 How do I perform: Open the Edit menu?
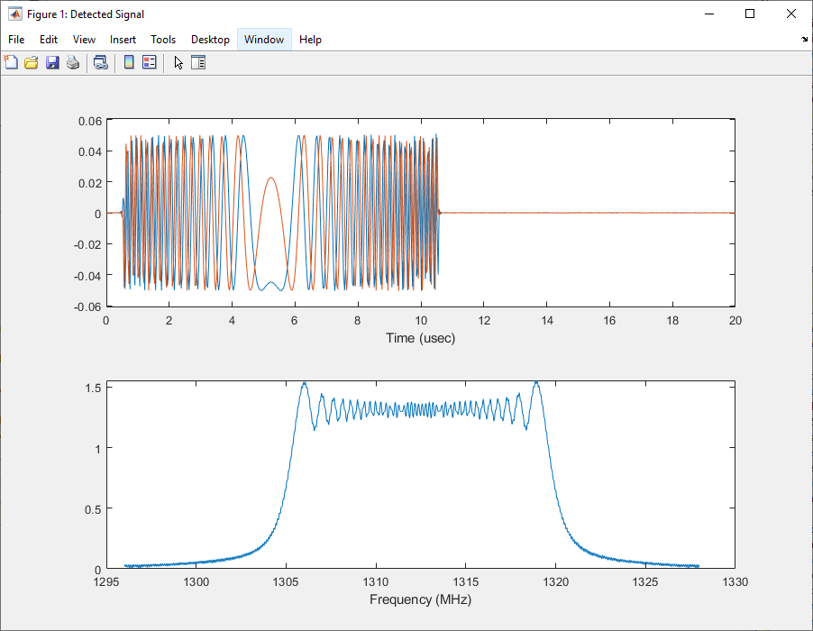coord(49,40)
